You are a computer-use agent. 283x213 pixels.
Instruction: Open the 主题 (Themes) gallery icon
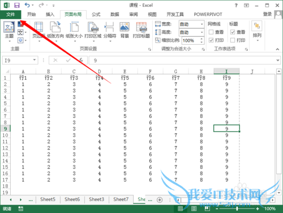[x=9, y=27]
